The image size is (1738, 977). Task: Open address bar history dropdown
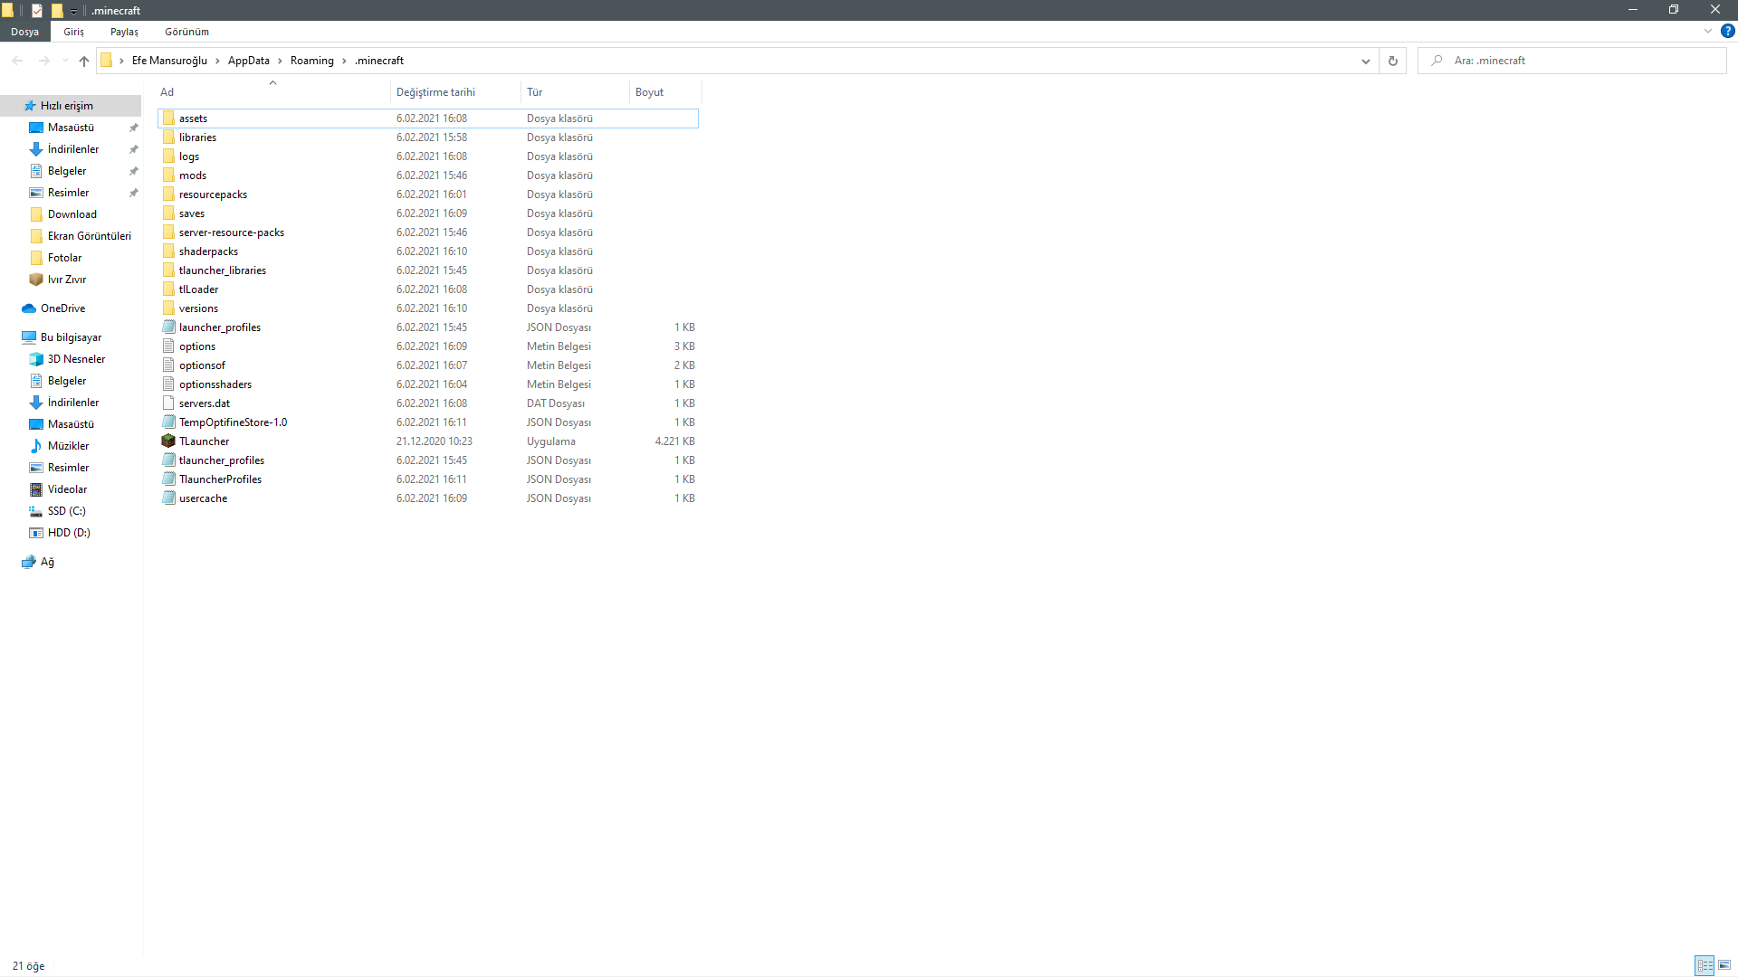click(1365, 61)
